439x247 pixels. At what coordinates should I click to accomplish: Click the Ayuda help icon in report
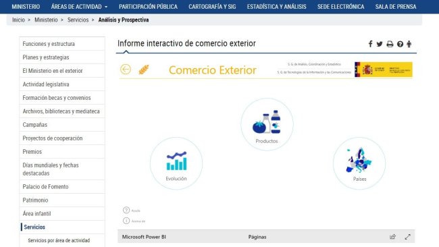pyautogui.click(x=126, y=210)
